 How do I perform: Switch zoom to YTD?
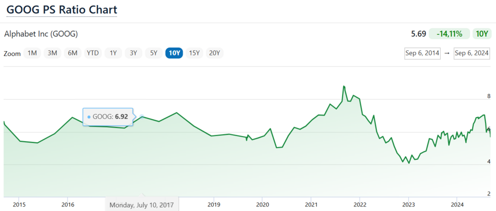[93, 53]
